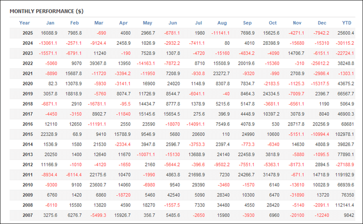Screen dimensions: 363x224
Task: Click the 2024 YTD loss -30115.2
Action: click(x=345, y=43)
